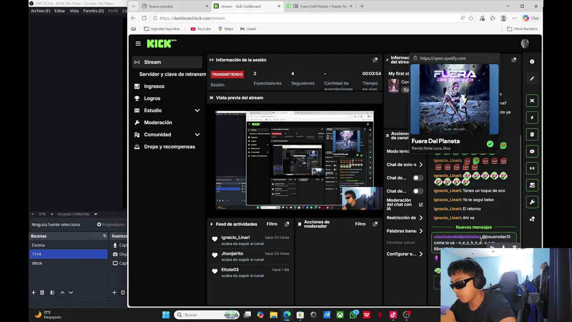Image resolution: width=572 pixels, height=322 pixels.
Task: Move scene down in OBS
Action: 71,292
